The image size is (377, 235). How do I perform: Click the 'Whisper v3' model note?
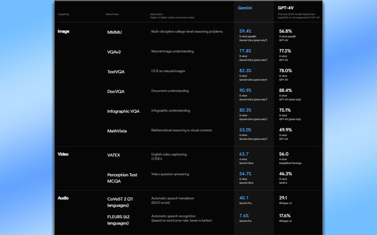285,221
